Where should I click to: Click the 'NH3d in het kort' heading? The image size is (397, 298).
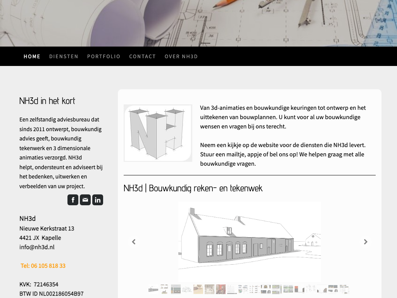pyautogui.click(x=47, y=101)
